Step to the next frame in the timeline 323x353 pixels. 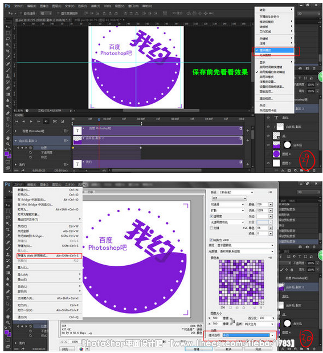pyautogui.click(x=39, y=121)
